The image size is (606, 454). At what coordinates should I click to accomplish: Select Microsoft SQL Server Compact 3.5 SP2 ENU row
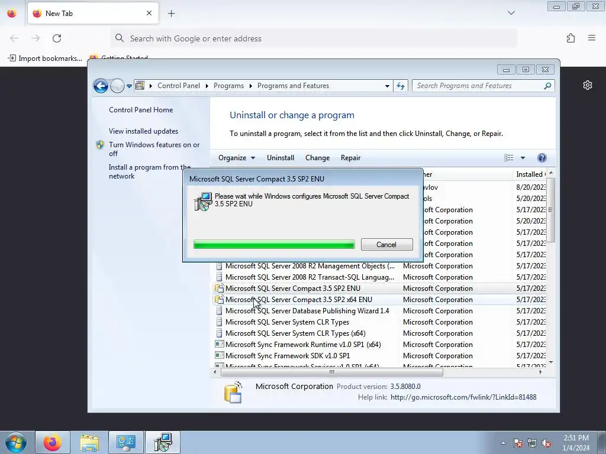click(x=379, y=288)
